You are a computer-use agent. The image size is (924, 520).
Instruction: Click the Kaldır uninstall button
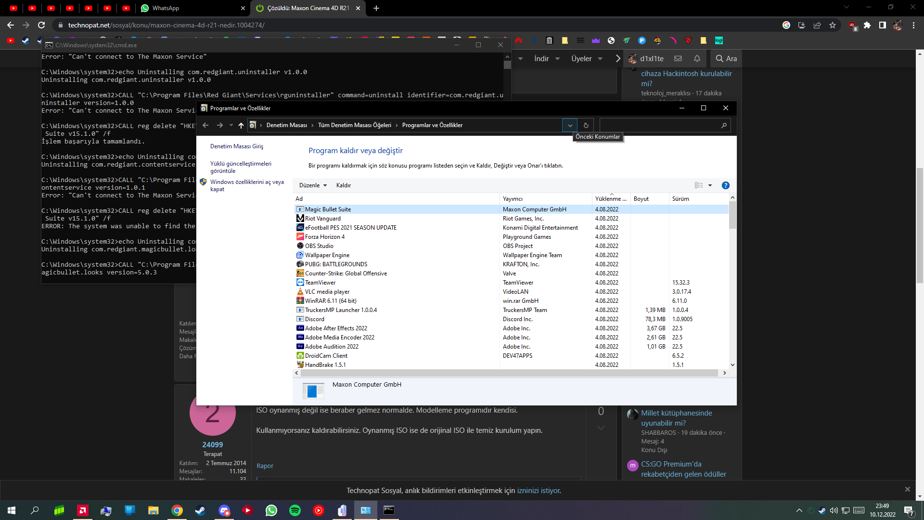click(343, 185)
